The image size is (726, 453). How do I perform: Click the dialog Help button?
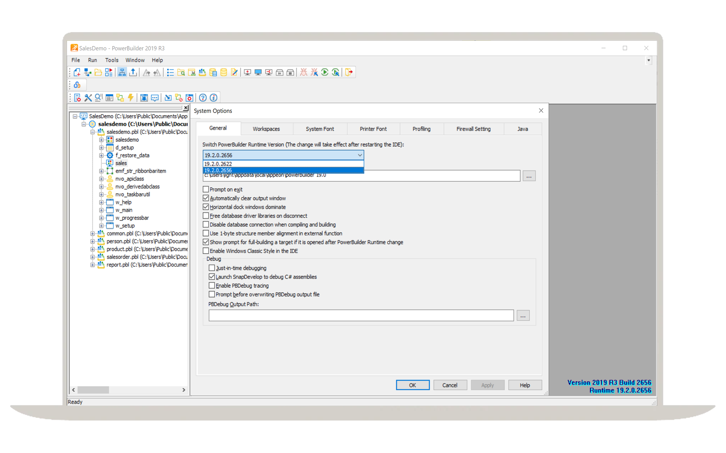[x=525, y=385]
